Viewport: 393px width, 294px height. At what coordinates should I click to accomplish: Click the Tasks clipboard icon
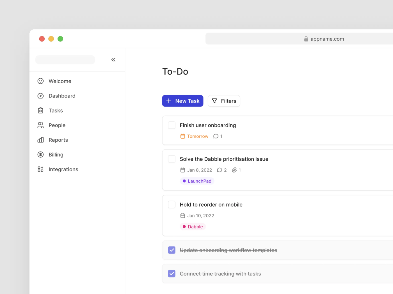click(x=41, y=110)
